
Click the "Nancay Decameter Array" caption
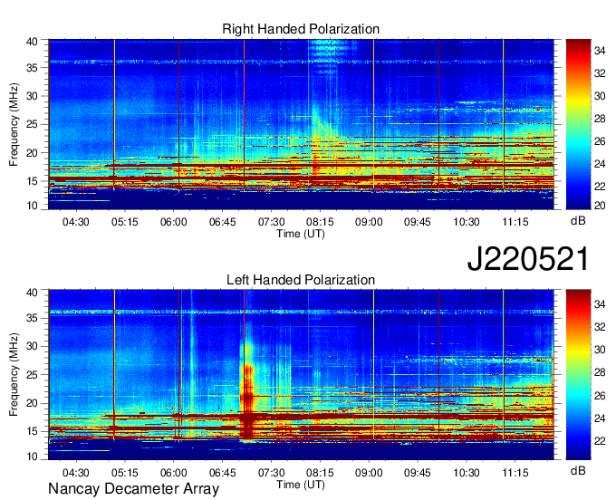133,489
